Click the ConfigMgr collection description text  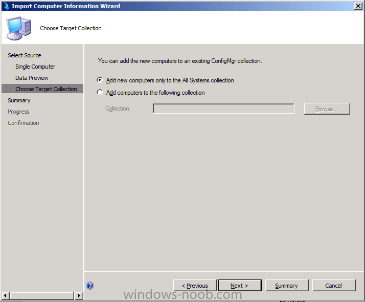(x=180, y=61)
